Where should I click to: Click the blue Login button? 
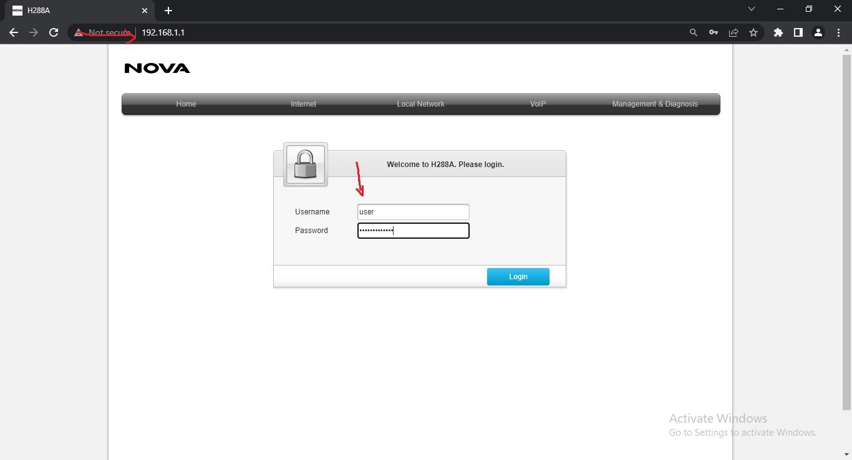(x=518, y=277)
